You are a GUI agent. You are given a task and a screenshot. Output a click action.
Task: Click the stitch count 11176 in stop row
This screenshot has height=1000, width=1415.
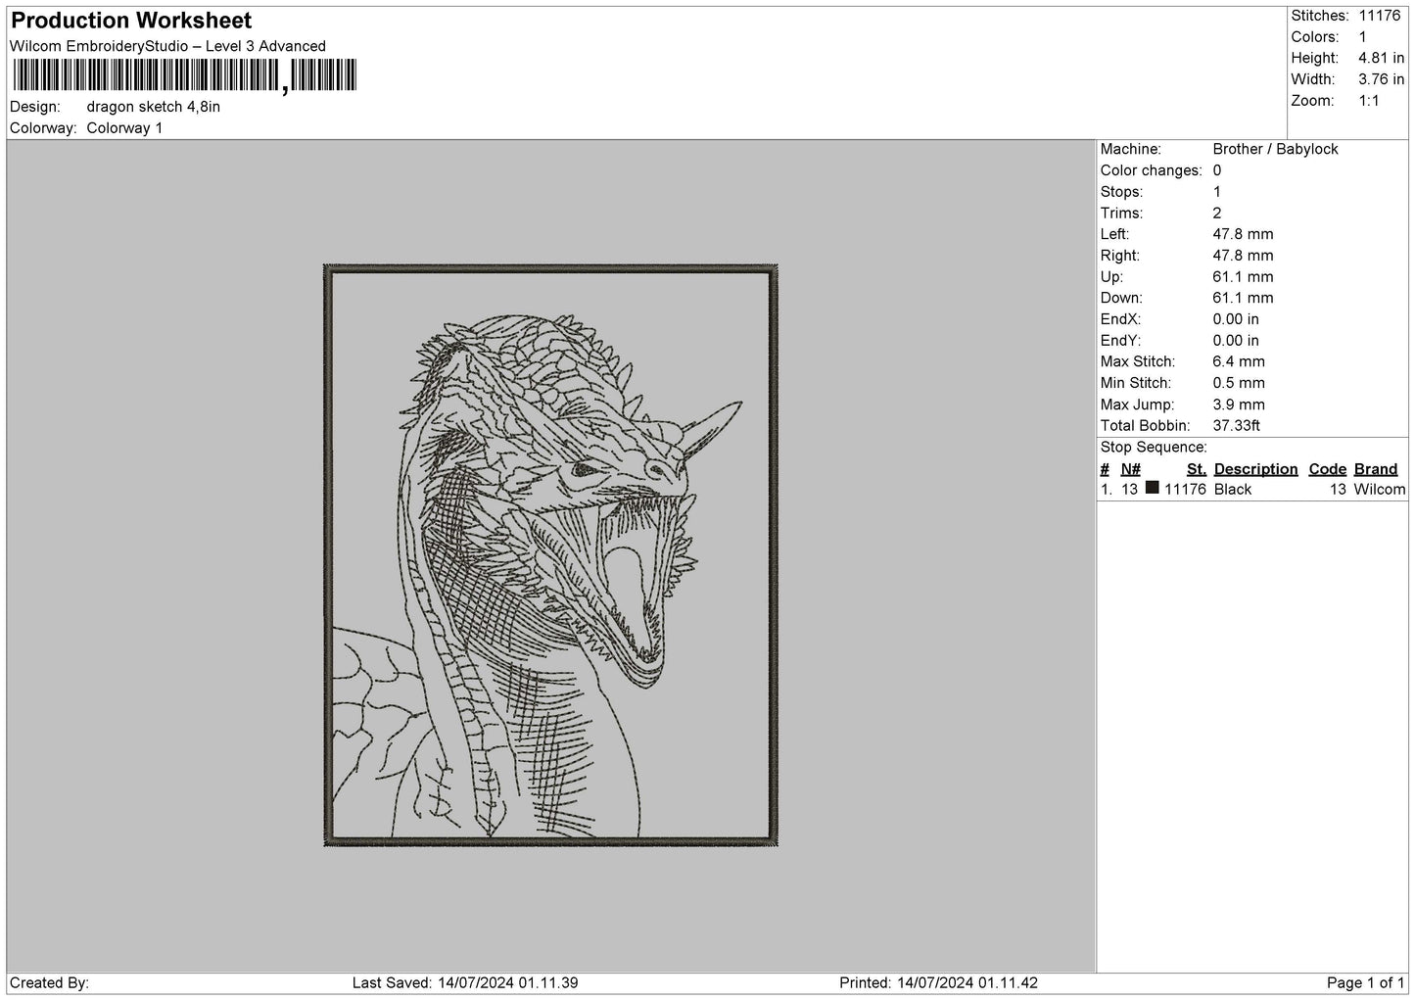[x=1185, y=490]
